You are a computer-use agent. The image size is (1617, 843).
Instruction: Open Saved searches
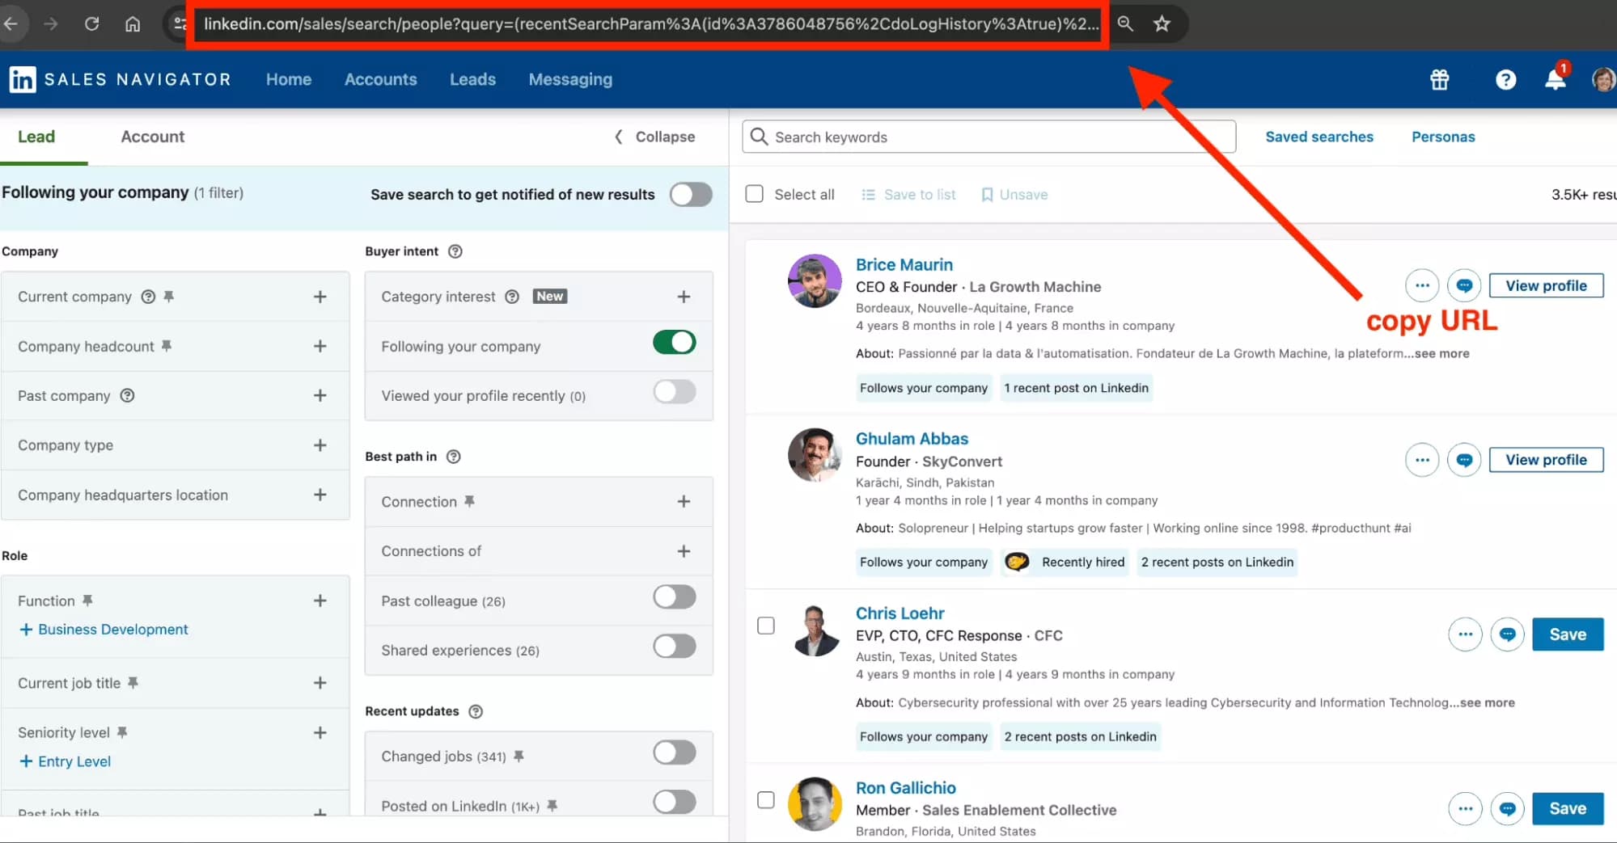1319,137
